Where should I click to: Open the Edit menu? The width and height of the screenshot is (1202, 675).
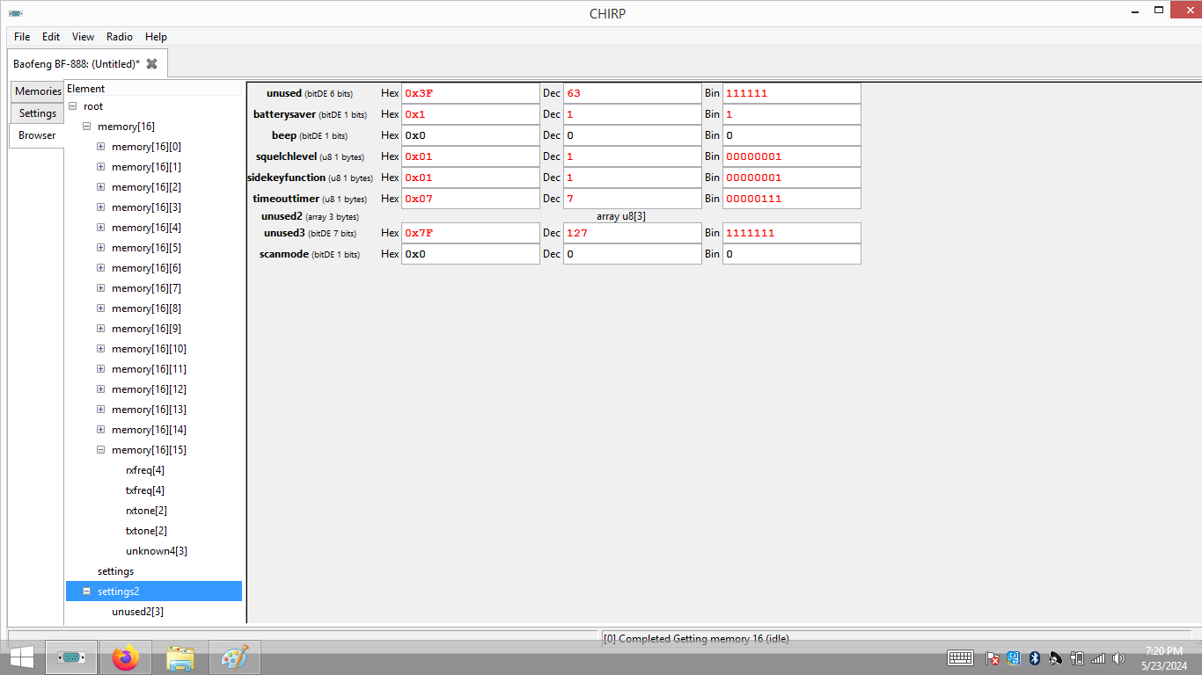click(51, 37)
